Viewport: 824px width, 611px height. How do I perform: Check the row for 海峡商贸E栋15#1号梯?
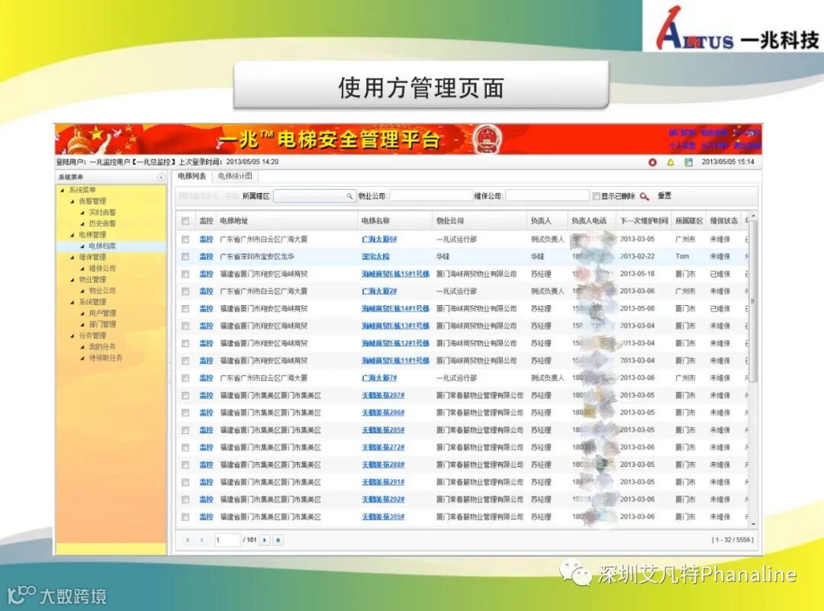coord(185,275)
